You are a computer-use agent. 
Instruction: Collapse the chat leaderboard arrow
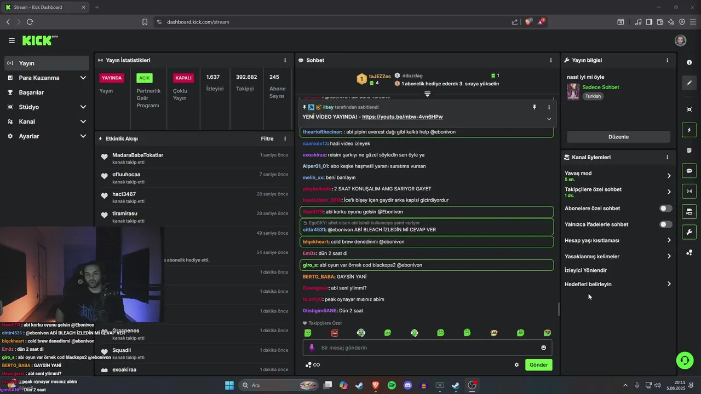[x=427, y=94]
